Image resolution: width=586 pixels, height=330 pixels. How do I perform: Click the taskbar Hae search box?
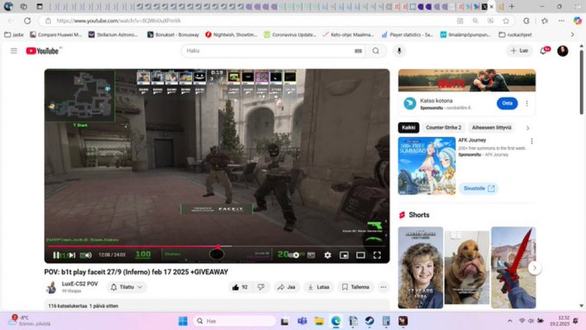point(234,321)
